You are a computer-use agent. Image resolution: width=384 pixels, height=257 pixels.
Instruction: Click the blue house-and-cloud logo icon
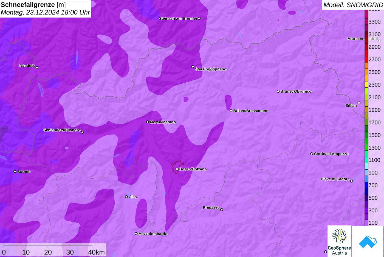pos(368,242)
